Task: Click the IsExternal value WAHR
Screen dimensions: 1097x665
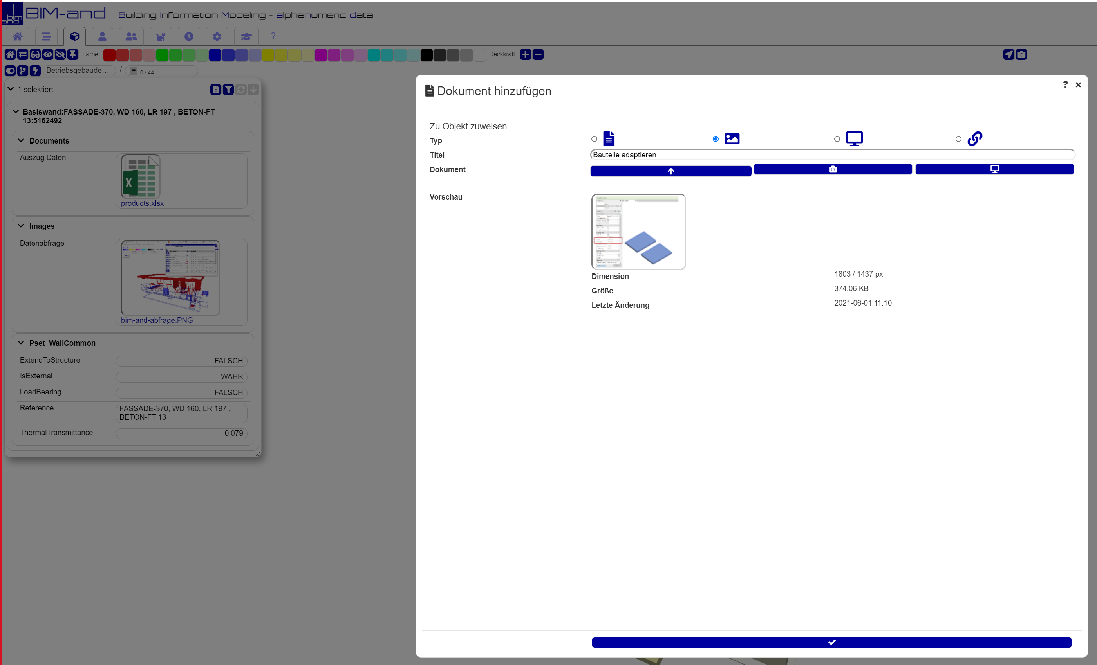Action: tap(182, 377)
